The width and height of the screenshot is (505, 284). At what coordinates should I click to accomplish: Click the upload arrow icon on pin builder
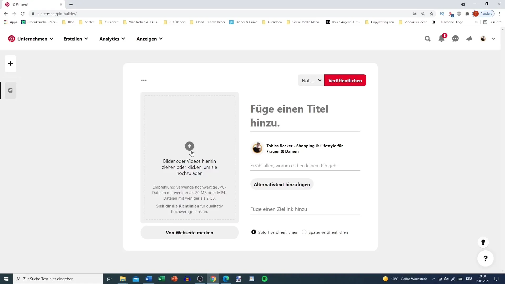point(189,146)
